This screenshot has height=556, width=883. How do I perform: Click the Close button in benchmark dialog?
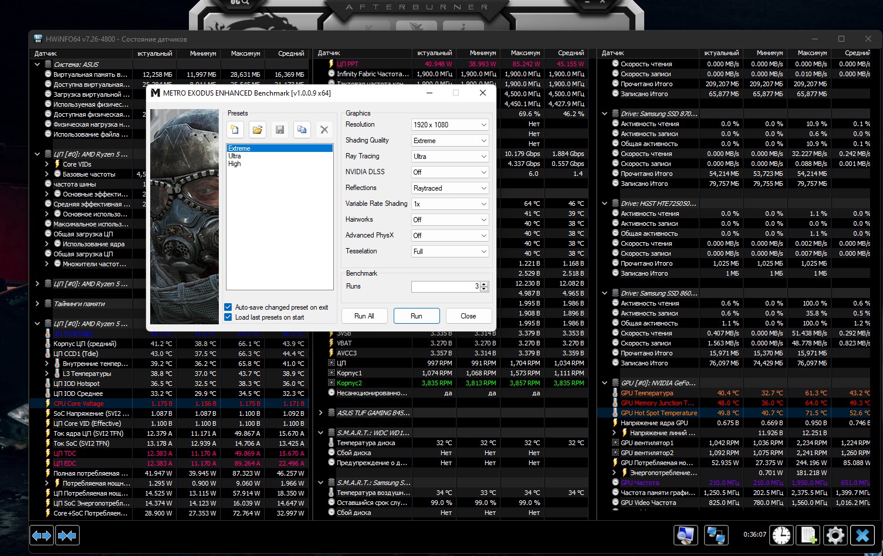click(x=469, y=316)
